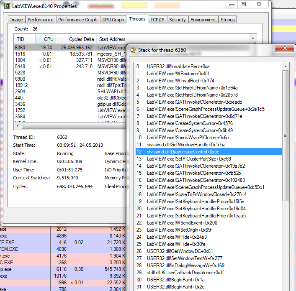Viewport: 296px width, 291px height.
Task: Click the stack list vertical scrollbar thumb
Action: pos(285,135)
